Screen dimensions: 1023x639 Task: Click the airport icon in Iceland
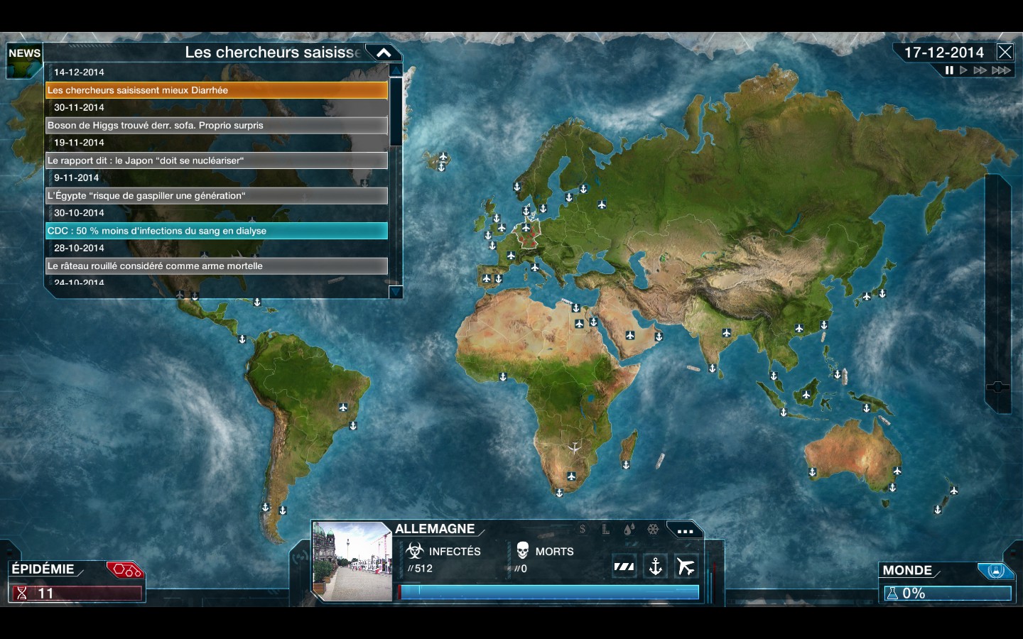point(443,156)
